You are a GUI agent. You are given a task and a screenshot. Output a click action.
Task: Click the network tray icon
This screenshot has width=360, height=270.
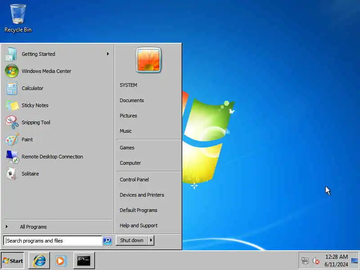pyautogui.click(x=305, y=261)
